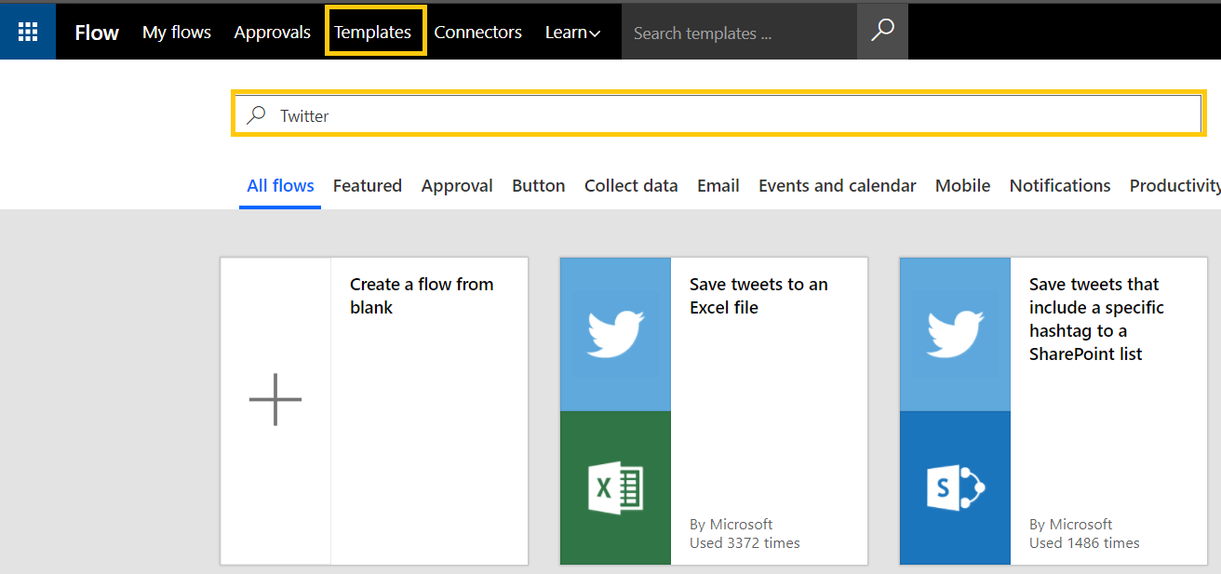
Task: Open Save tweets to an Excel file template
Action: [x=758, y=296]
